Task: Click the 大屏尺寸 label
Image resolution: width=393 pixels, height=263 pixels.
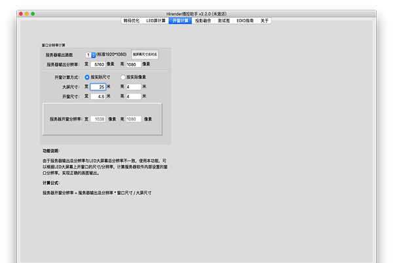Action: point(71,87)
